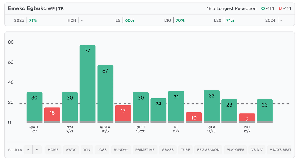Screen dimensions: 299x162
Task: Lower the alt line with down chevron
Action: (37, 150)
